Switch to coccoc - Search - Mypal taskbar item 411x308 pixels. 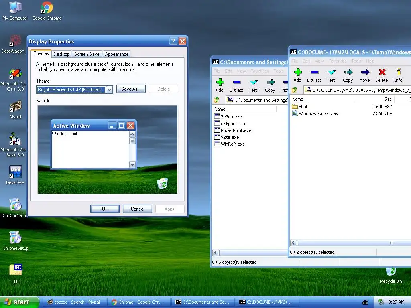[x=74, y=302]
